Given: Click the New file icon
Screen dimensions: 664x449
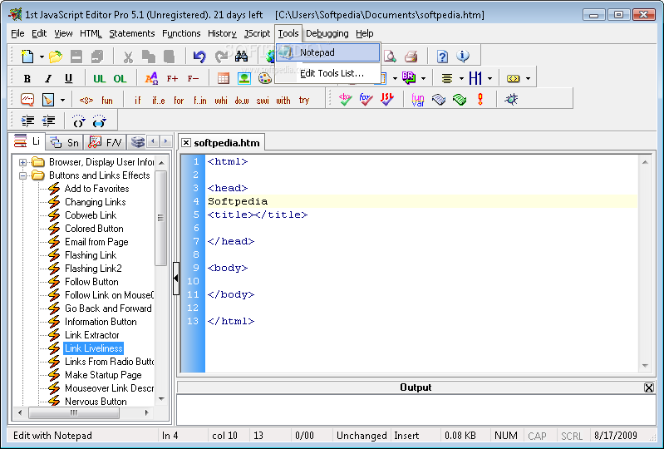Looking at the screenshot, I should (x=27, y=56).
